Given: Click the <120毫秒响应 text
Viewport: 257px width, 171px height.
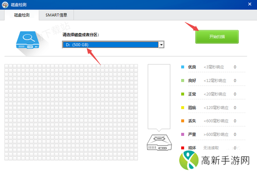Looking at the screenshot, I should (216, 108).
